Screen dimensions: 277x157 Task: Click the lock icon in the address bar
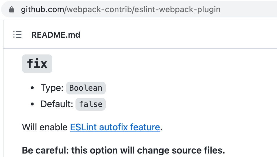tap(12, 10)
